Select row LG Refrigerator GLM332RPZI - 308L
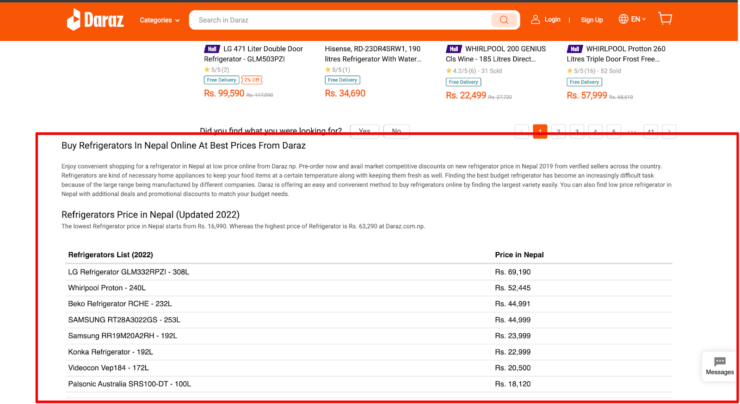 pos(369,272)
